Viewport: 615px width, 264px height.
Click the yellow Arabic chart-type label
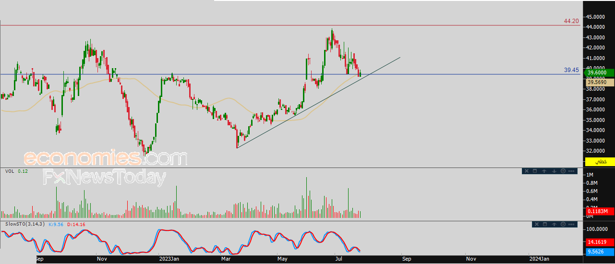pos(599,162)
